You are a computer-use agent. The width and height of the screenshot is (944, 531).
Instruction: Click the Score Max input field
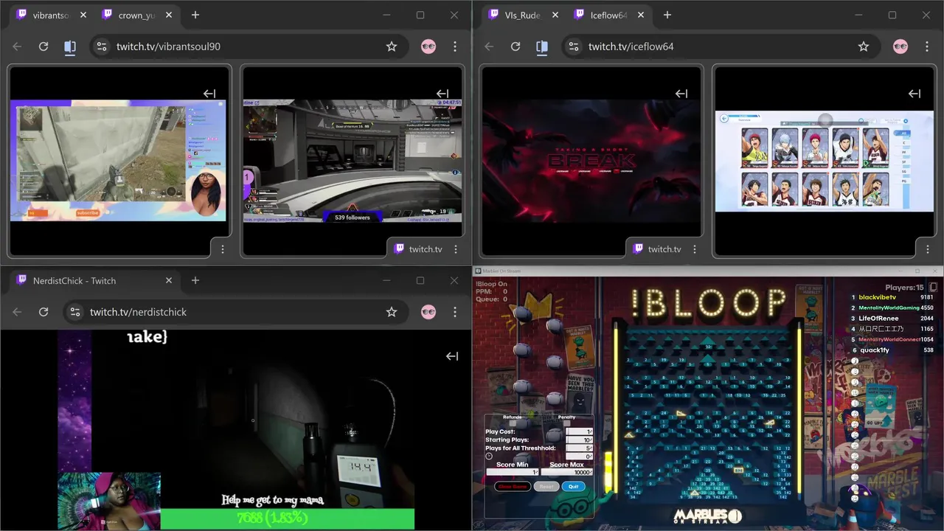tap(566, 472)
